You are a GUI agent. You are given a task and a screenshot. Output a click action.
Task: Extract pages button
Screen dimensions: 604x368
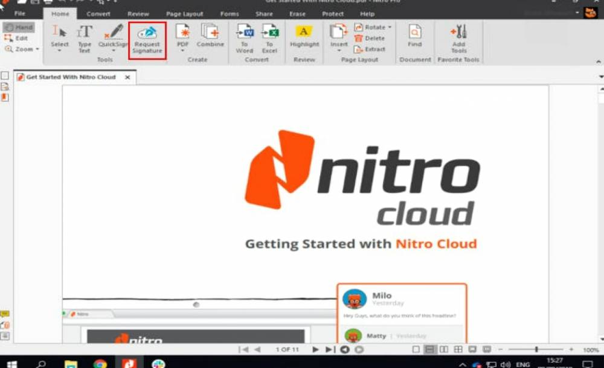pyautogui.click(x=370, y=49)
